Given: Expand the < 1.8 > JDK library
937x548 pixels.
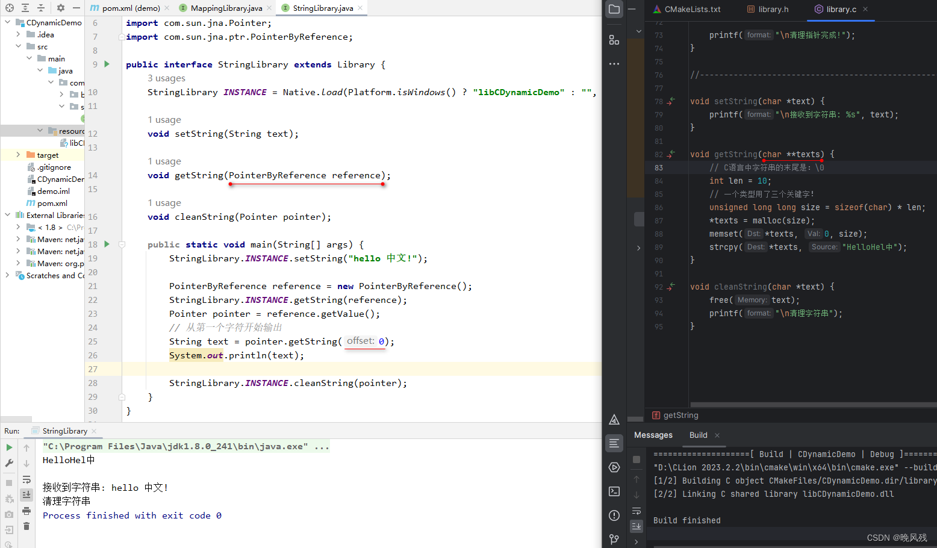Looking at the screenshot, I should pos(18,227).
